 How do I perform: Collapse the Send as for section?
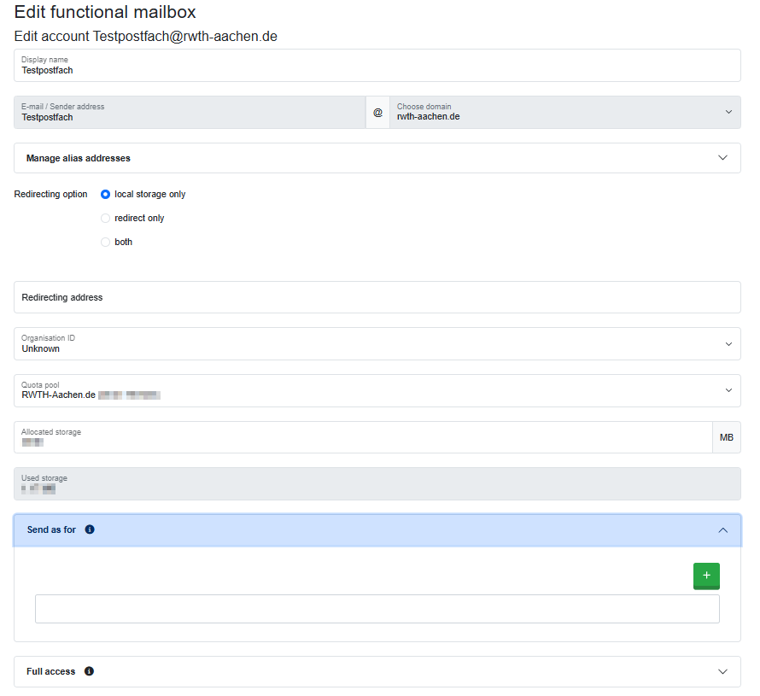376,529
